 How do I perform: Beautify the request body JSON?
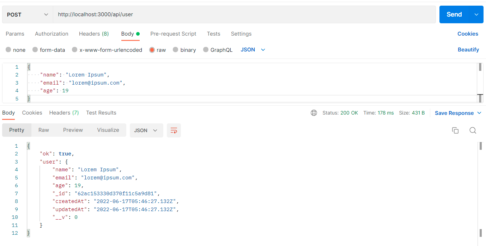click(x=468, y=50)
